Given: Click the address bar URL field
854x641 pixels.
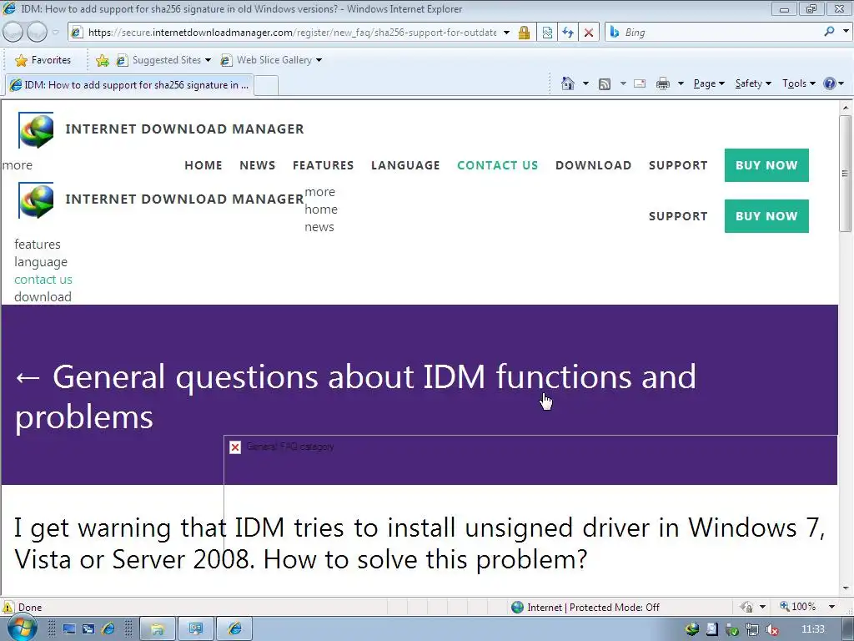Looking at the screenshot, I should coord(292,33).
